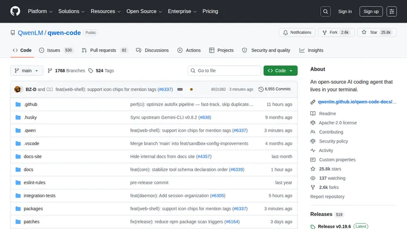Screen dimensions: 407x229
Task: Click the branch icon beside 1768 Branches
Action: tap(50, 71)
